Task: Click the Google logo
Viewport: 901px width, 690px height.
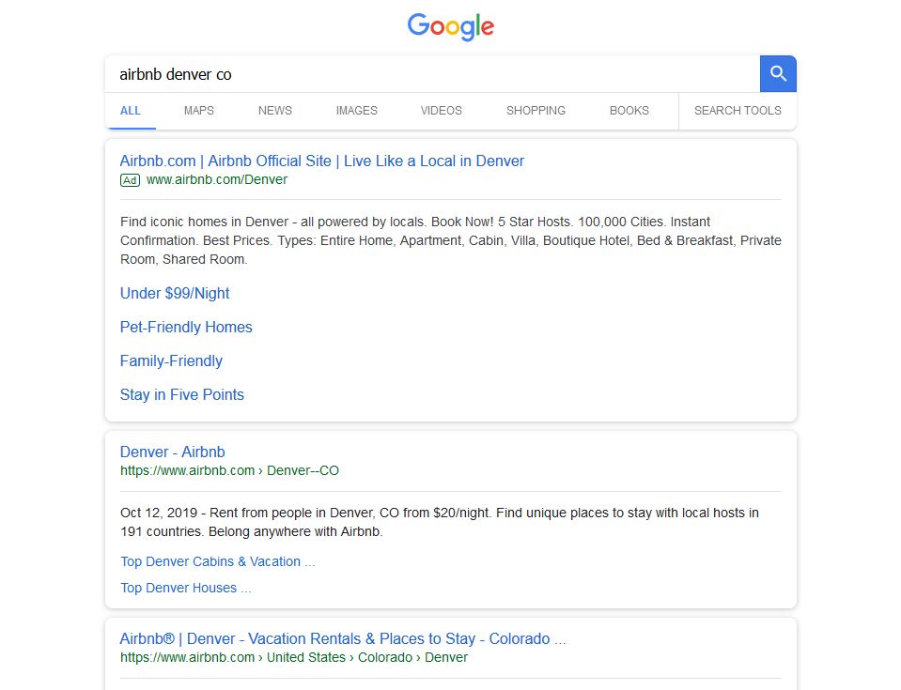Action: 451,27
